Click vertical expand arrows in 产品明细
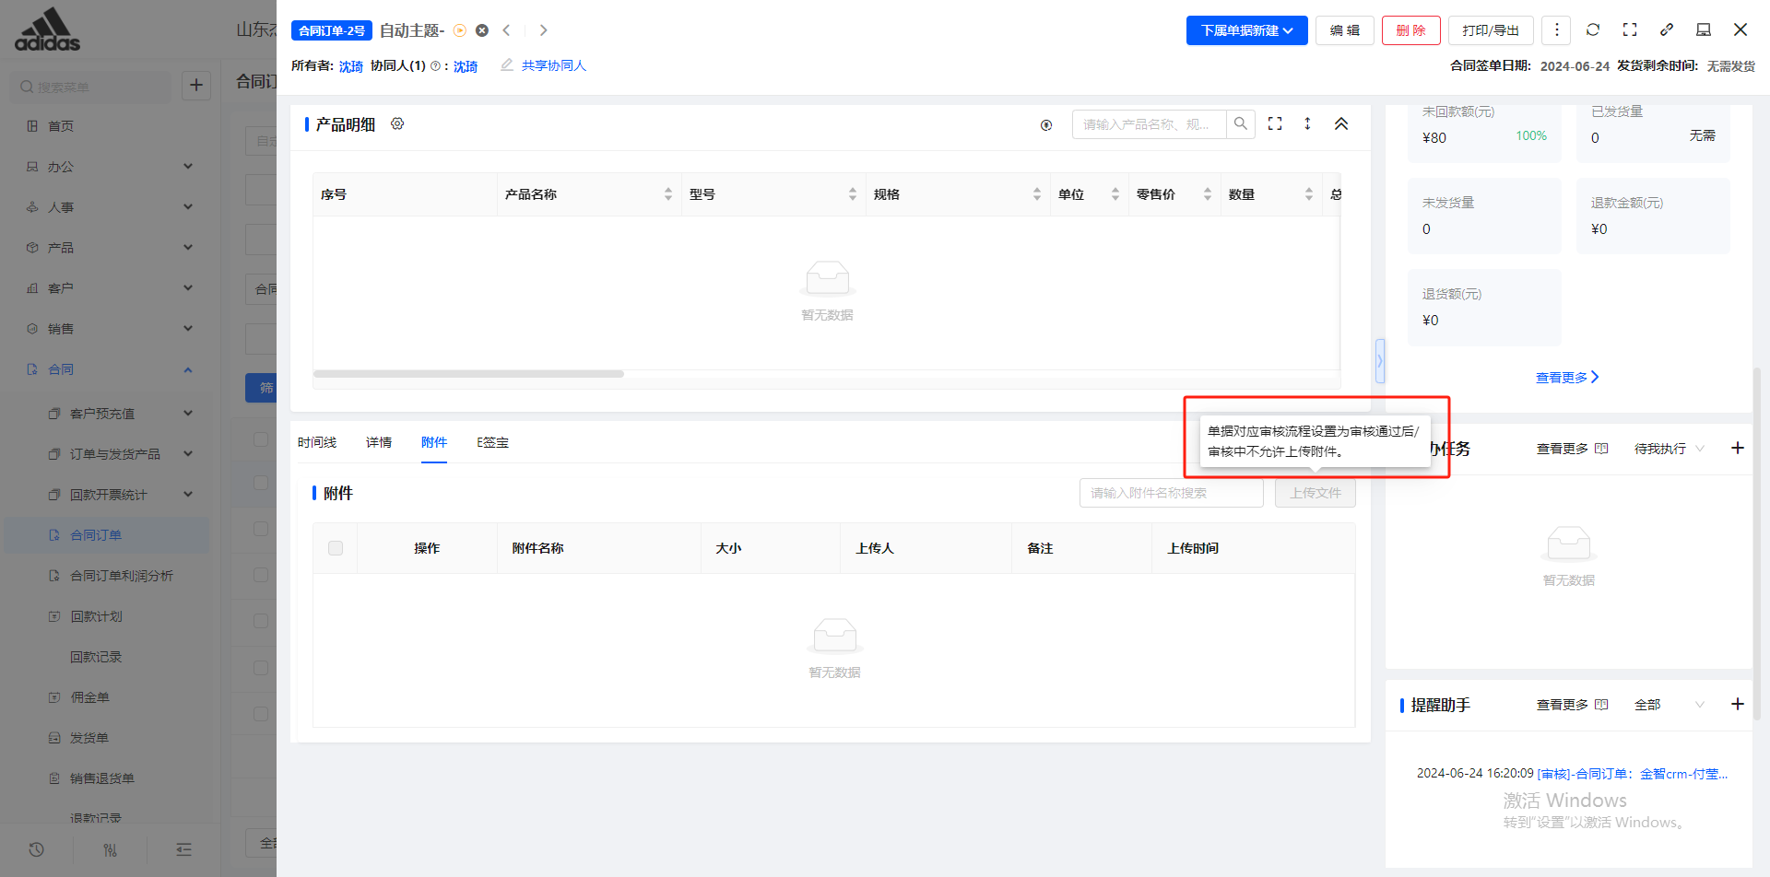 click(1307, 123)
